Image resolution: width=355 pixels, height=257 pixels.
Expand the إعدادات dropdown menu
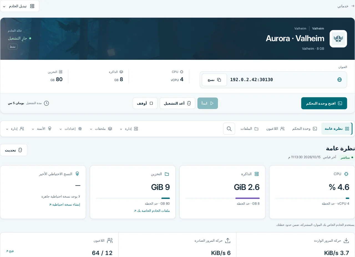(x=71, y=129)
